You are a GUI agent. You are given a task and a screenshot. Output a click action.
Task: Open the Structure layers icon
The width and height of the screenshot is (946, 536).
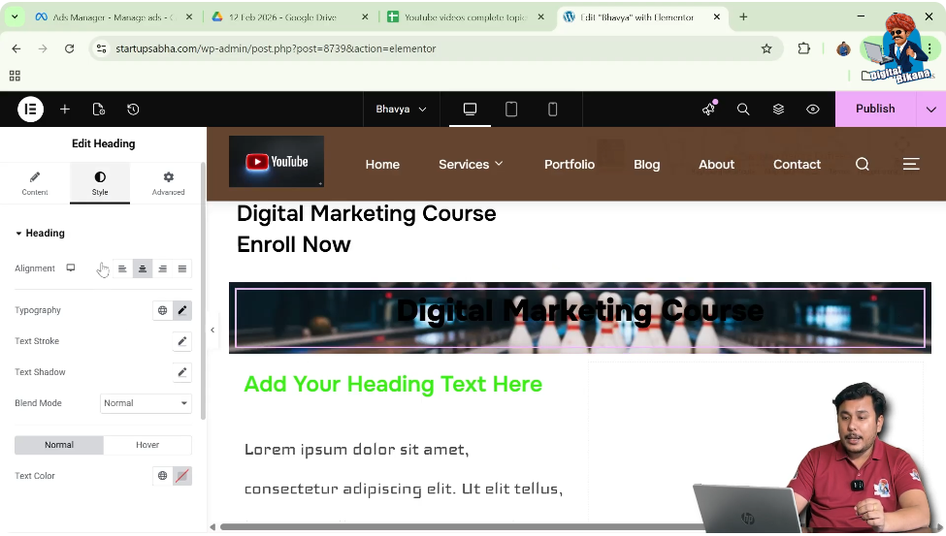tap(778, 110)
